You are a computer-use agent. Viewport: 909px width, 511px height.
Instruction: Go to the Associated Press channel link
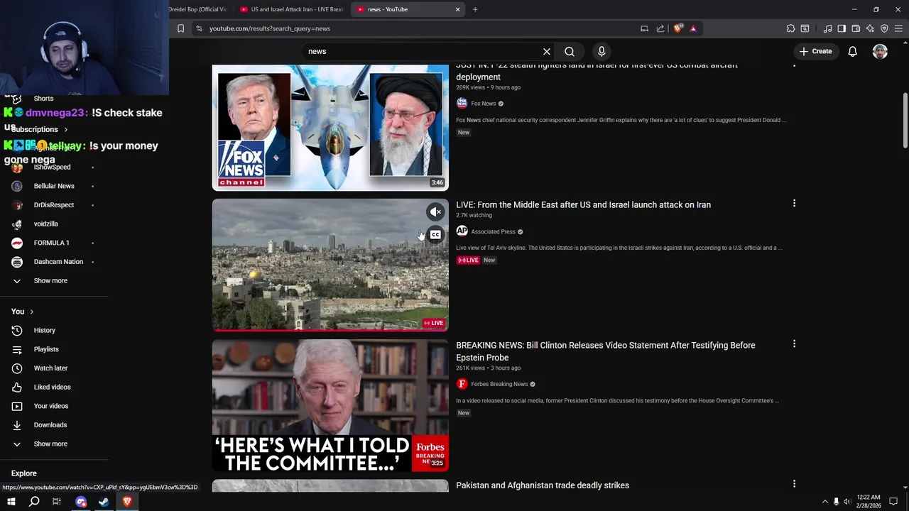pyautogui.click(x=493, y=231)
